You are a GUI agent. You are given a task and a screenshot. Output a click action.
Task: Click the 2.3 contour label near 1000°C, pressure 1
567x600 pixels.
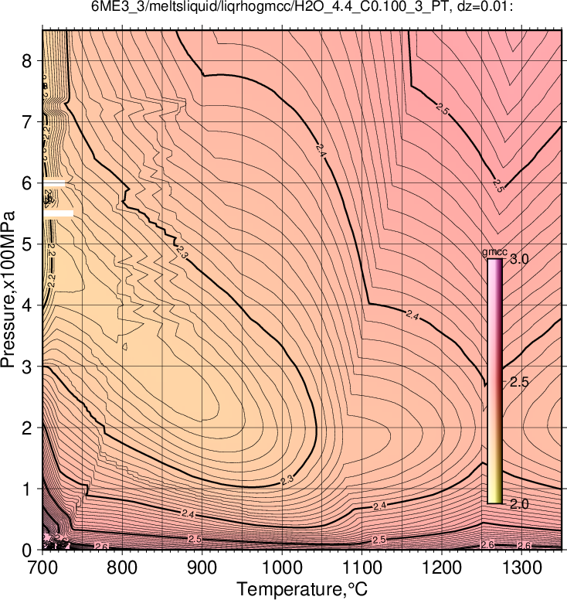click(287, 480)
